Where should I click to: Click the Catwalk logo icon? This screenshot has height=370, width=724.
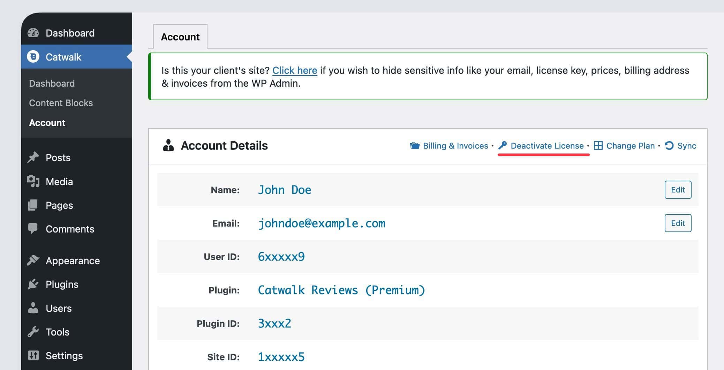[x=33, y=56]
